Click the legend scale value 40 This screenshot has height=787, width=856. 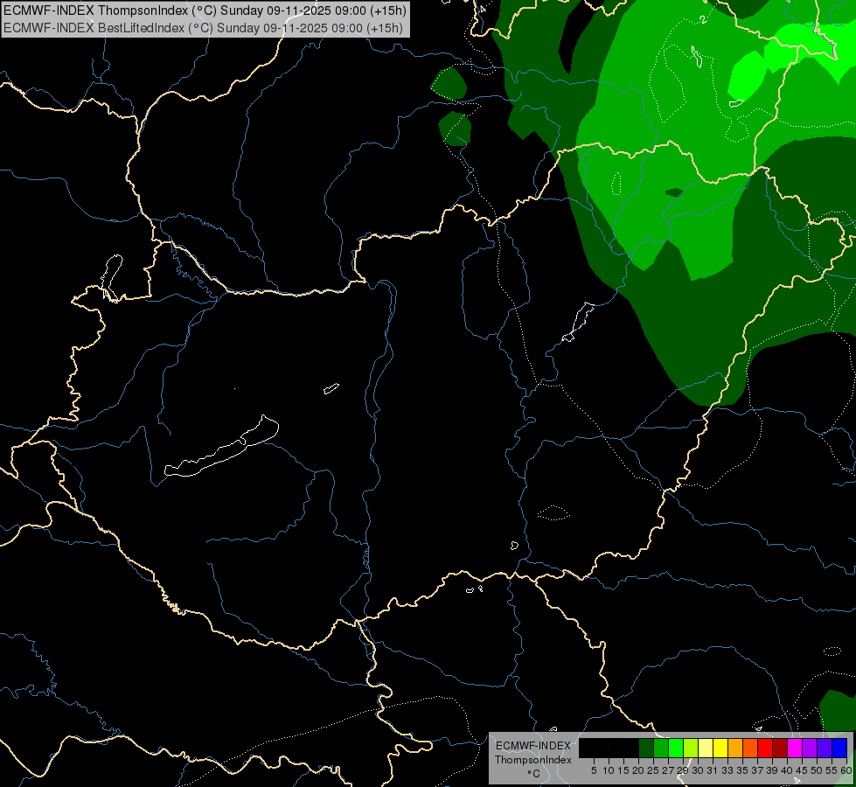tap(787, 770)
